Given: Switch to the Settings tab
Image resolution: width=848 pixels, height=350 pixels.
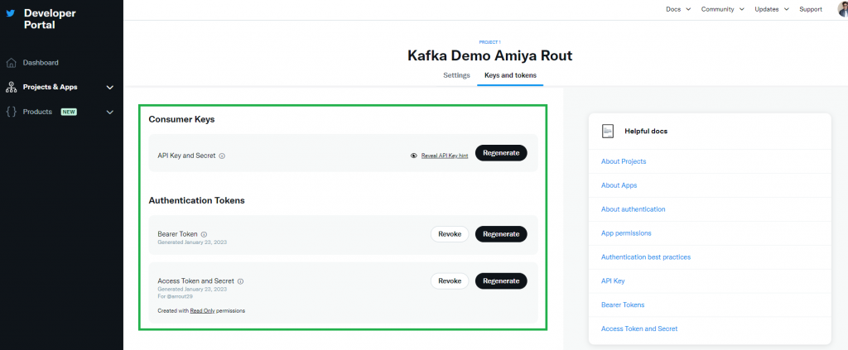Looking at the screenshot, I should [456, 75].
